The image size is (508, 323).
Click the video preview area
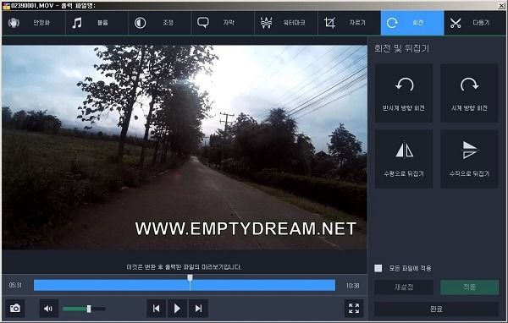point(185,147)
